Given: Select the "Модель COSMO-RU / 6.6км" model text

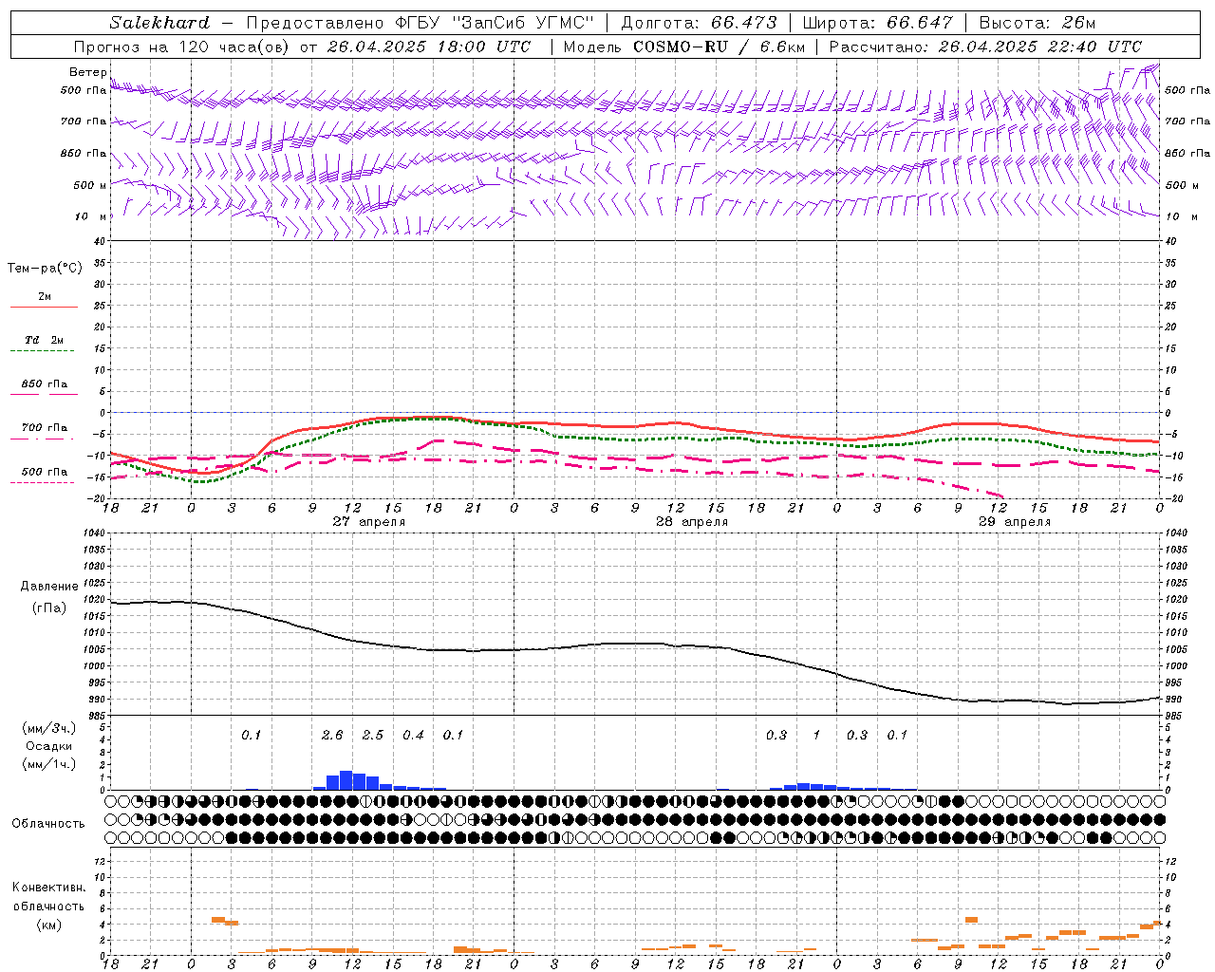Looking at the screenshot, I should pyautogui.click(x=683, y=47).
